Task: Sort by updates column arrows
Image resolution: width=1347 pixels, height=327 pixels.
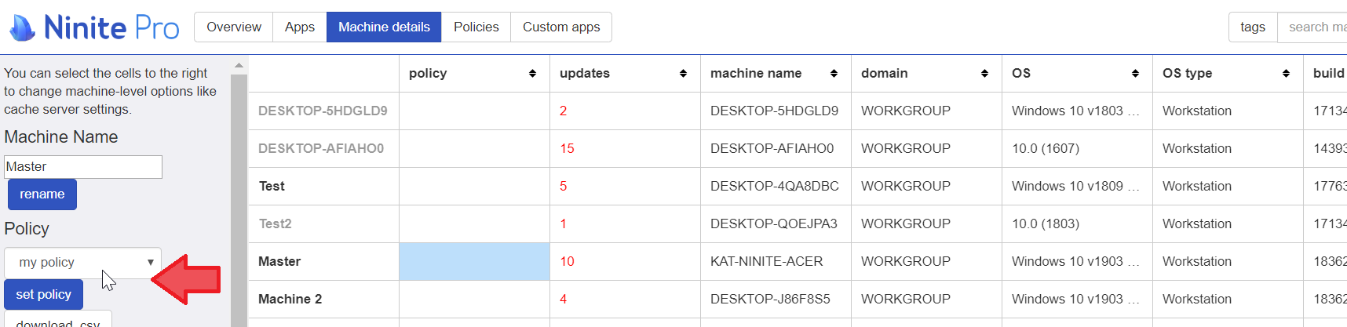Action: [683, 73]
